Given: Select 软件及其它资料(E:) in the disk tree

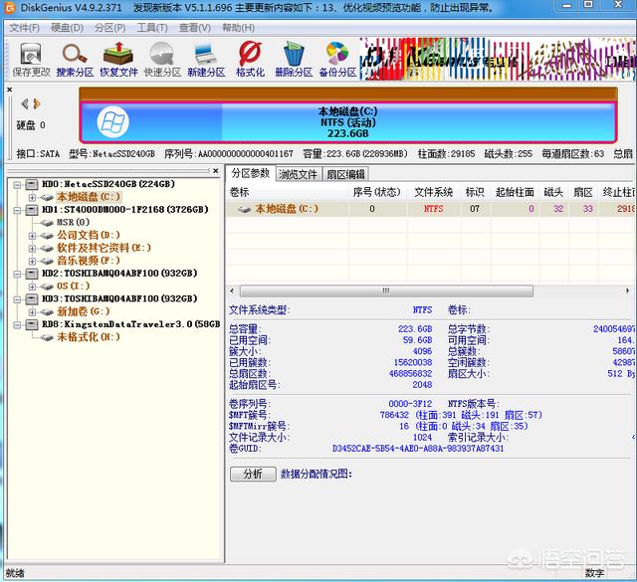Looking at the screenshot, I should (104, 248).
